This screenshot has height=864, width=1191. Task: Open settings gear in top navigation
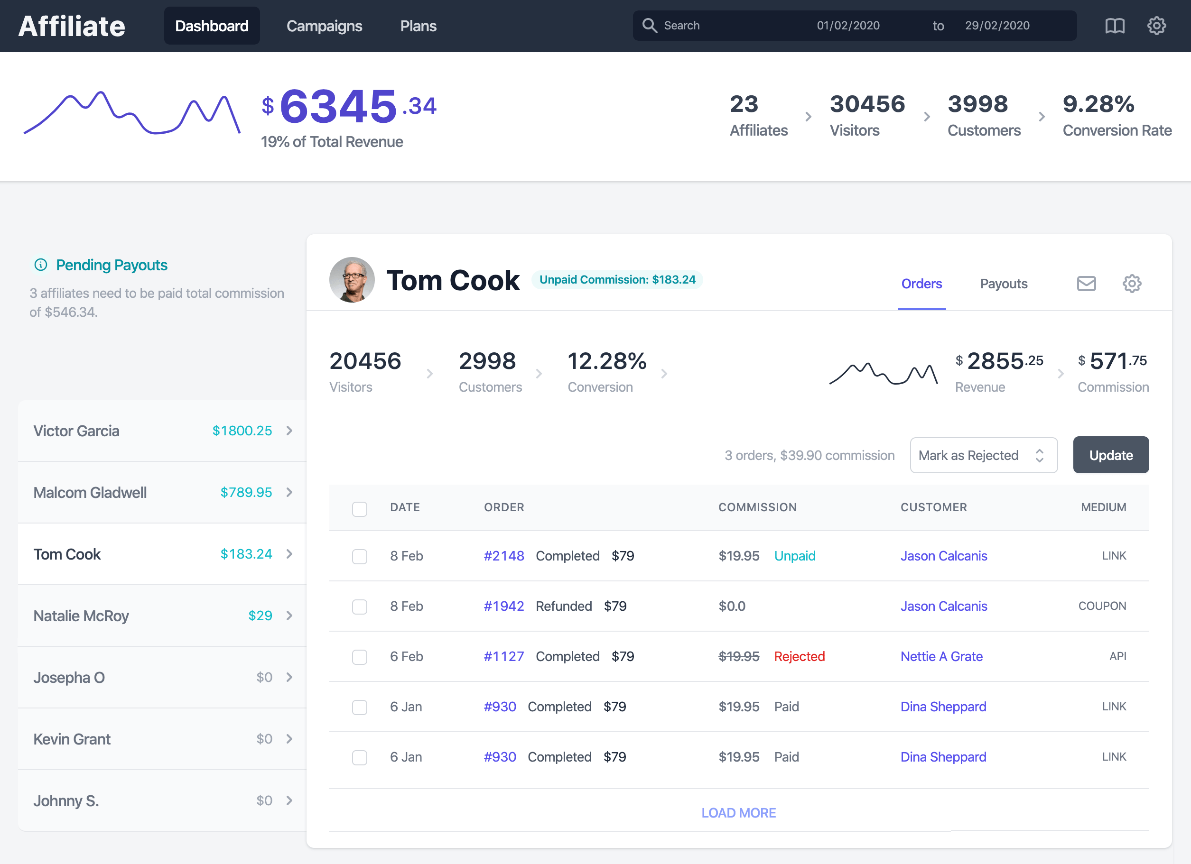(x=1156, y=26)
